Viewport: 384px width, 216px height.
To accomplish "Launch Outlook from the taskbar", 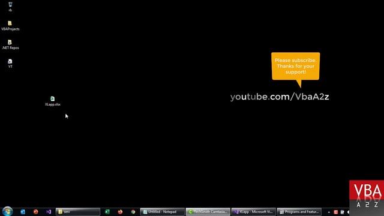I will 23,212.
